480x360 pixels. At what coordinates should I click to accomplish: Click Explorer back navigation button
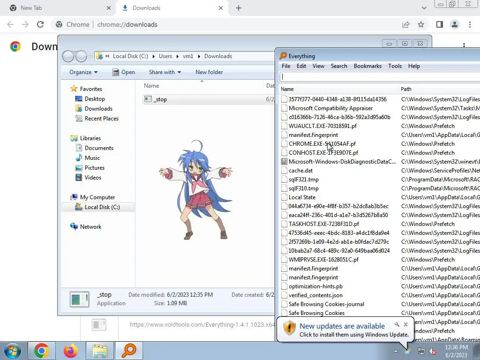[x=68, y=56]
